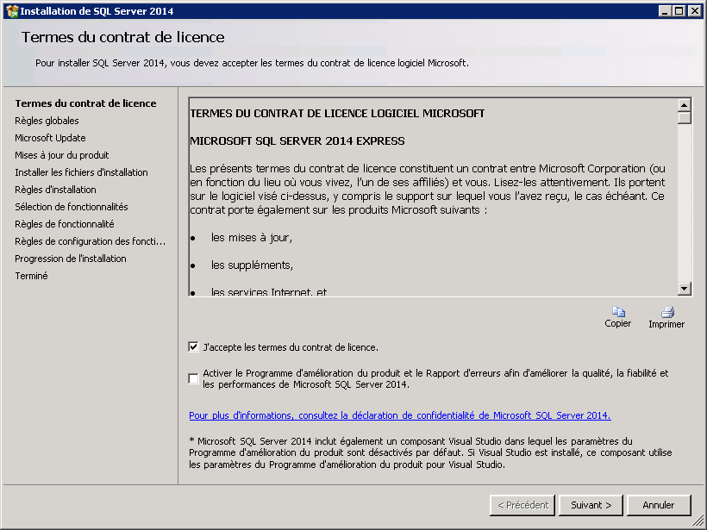
Task: Click the Copier (copy) icon
Action: pos(617,312)
